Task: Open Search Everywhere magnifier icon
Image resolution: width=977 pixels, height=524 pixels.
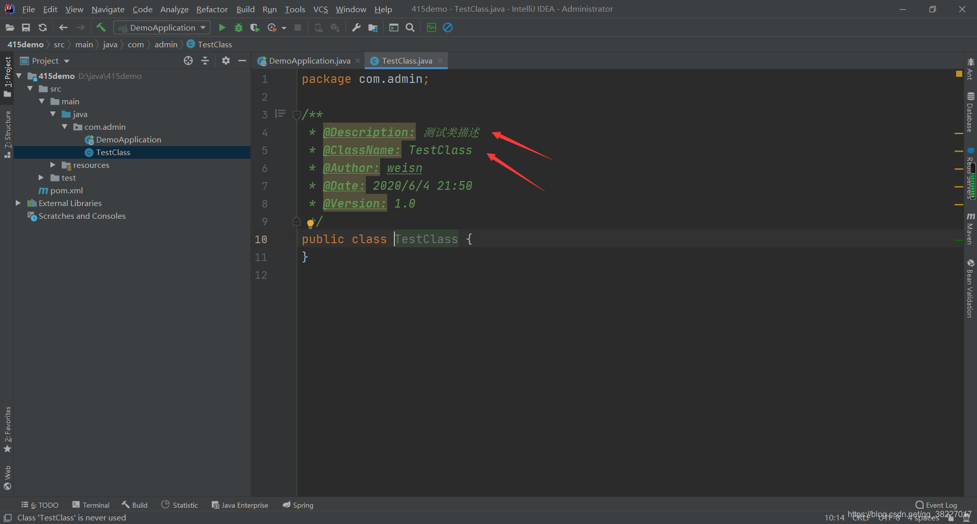Action: tap(410, 27)
